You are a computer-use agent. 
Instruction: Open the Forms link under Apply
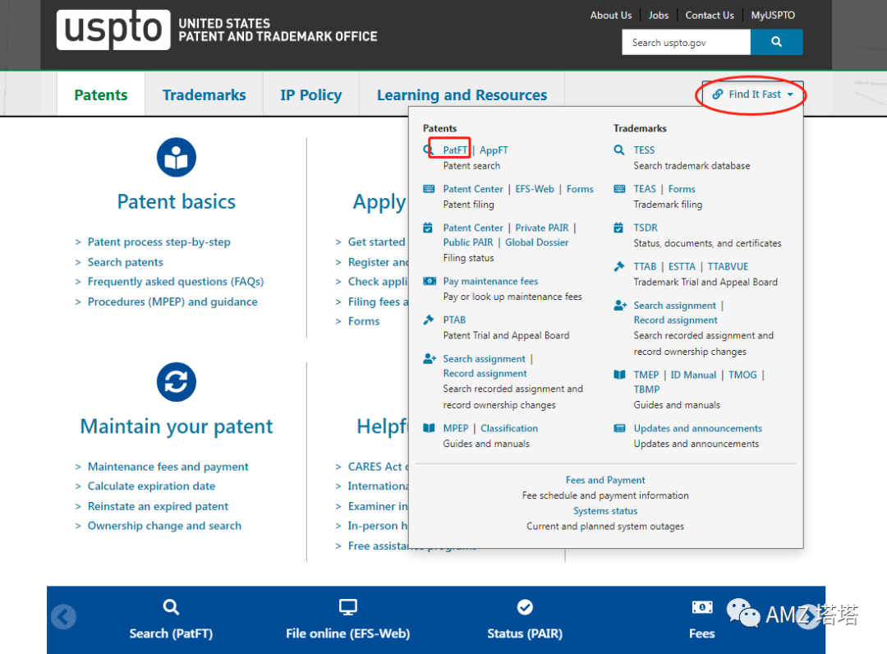pyautogui.click(x=364, y=320)
